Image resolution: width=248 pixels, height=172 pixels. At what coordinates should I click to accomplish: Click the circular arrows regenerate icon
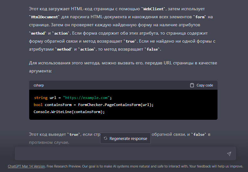tap(106, 139)
